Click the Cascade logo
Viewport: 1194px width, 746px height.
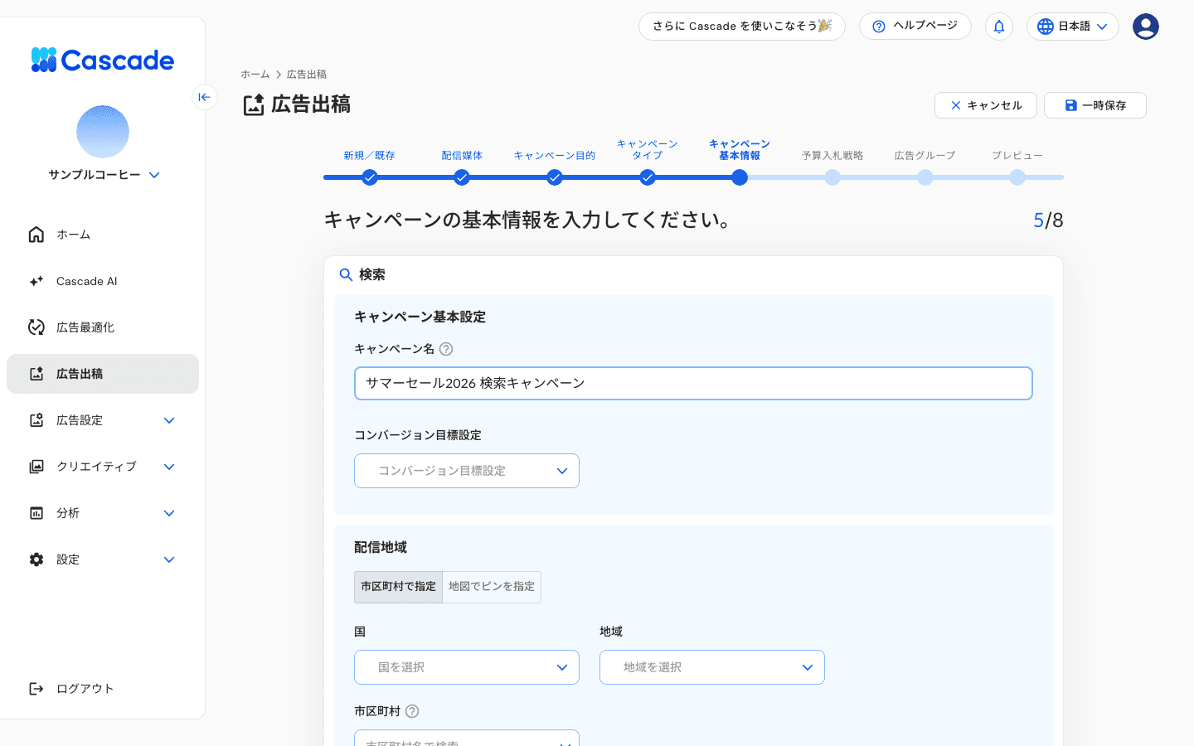103,60
